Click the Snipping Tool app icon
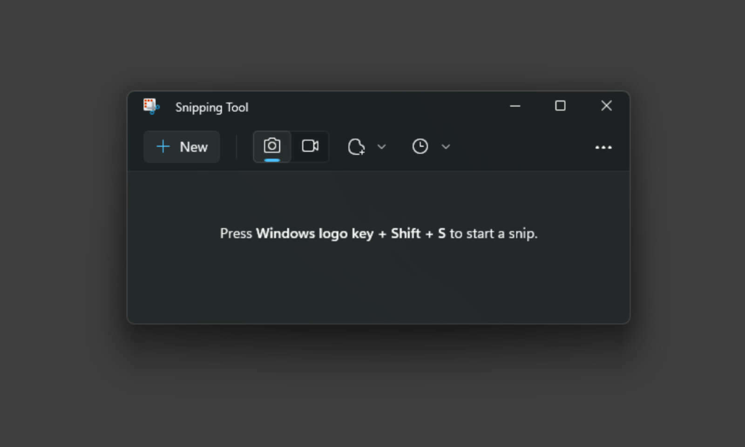 tap(150, 107)
